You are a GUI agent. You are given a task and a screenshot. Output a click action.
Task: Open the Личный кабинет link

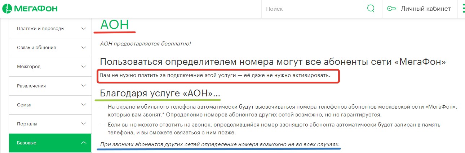pos(426,9)
